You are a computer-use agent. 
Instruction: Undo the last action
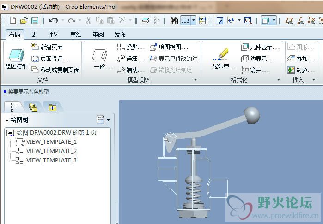[54, 20]
